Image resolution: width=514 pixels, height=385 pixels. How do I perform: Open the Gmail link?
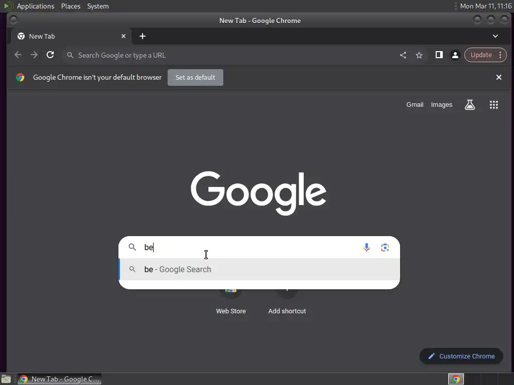click(x=415, y=105)
